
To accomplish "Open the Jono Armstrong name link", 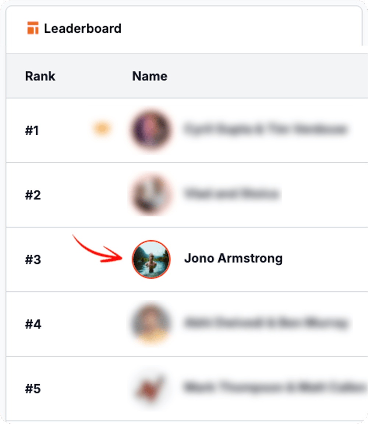I will point(233,258).
